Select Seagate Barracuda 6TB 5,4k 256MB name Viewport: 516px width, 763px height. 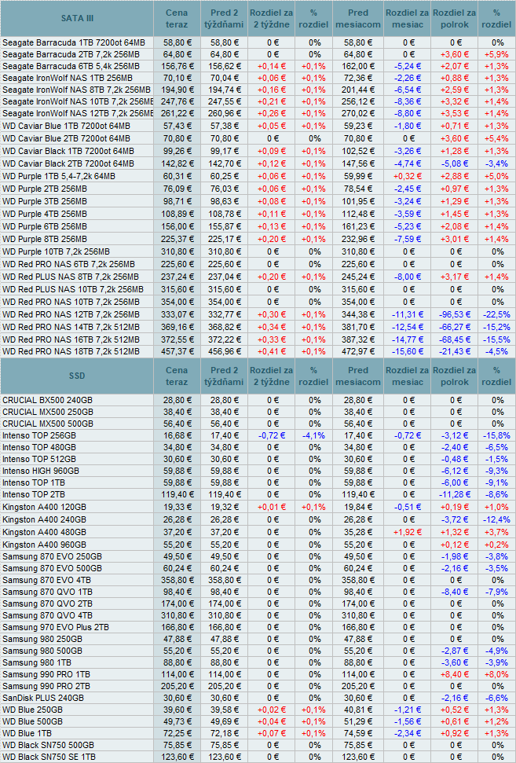click(x=71, y=66)
